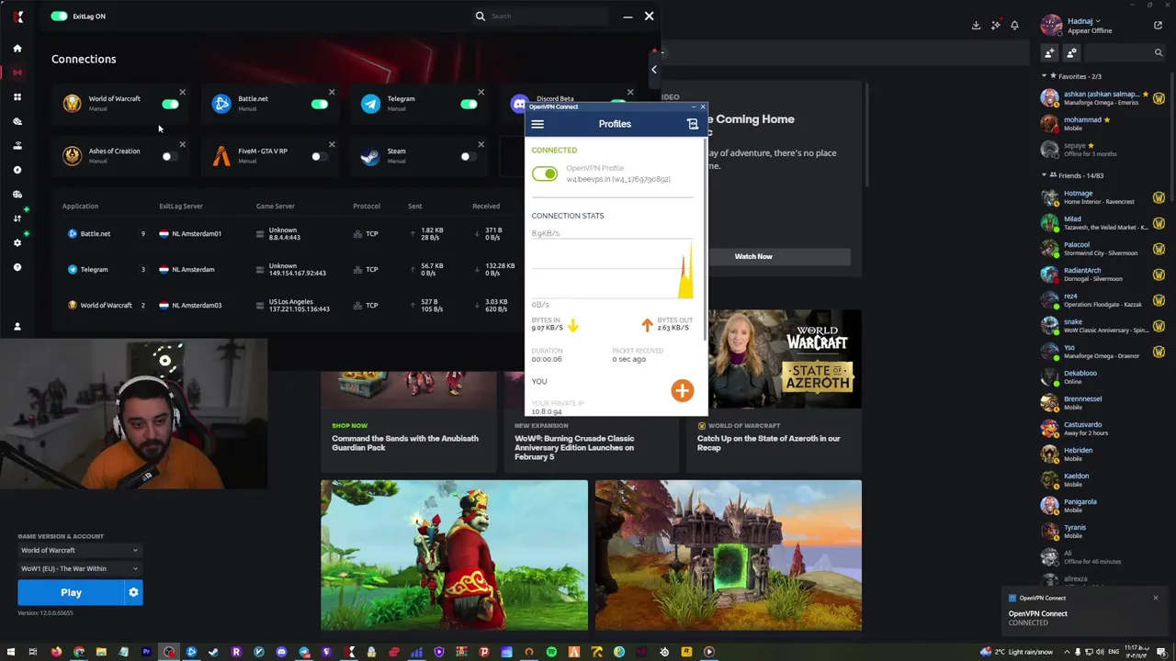
Task: Open World of Warcraft game dropdown
Action: coord(80,550)
